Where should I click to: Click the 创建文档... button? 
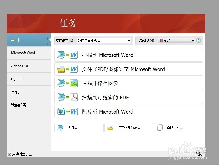(178, 128)
